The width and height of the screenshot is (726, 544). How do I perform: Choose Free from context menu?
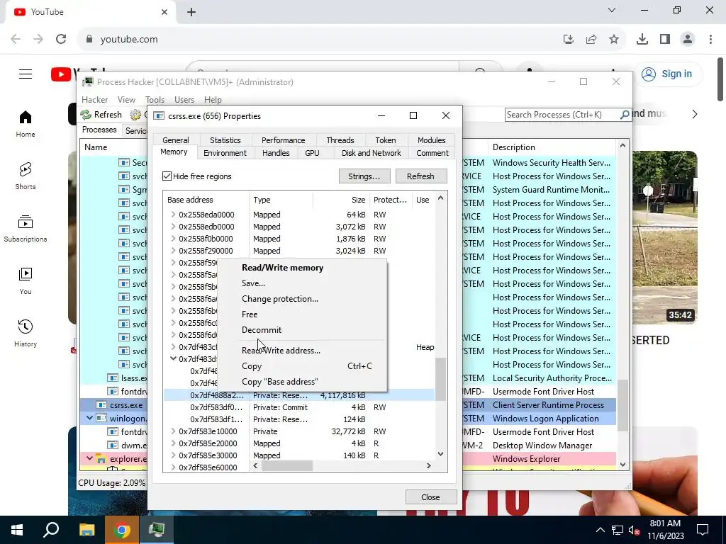[x=302, y=314]
